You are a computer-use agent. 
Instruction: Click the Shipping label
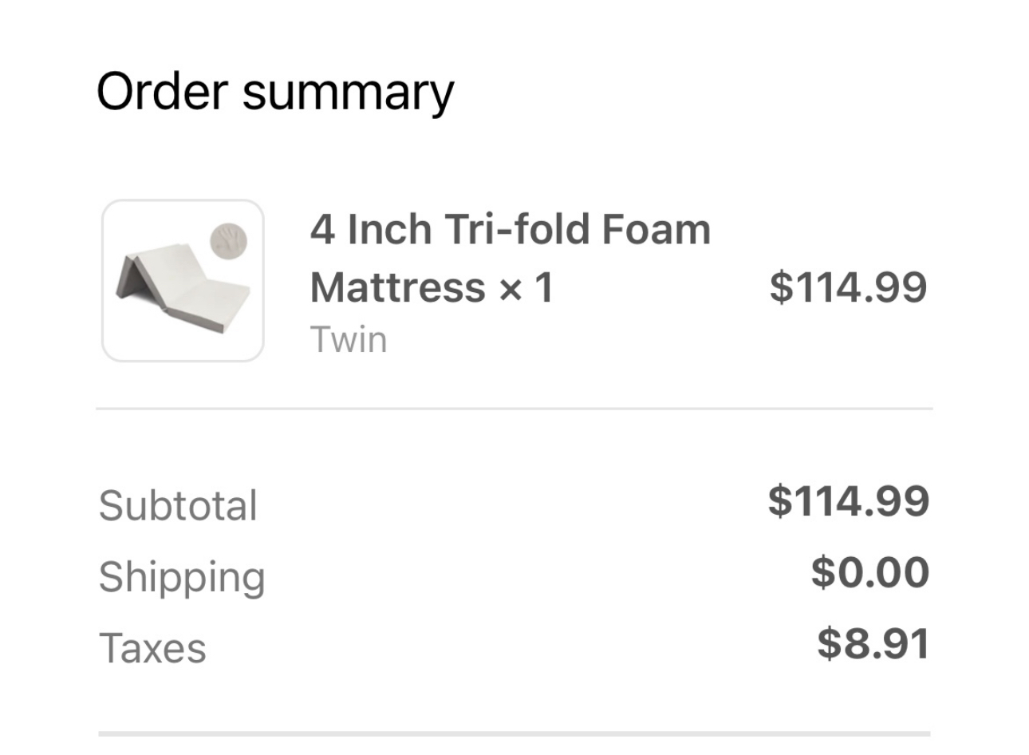[x=182, y=577]
